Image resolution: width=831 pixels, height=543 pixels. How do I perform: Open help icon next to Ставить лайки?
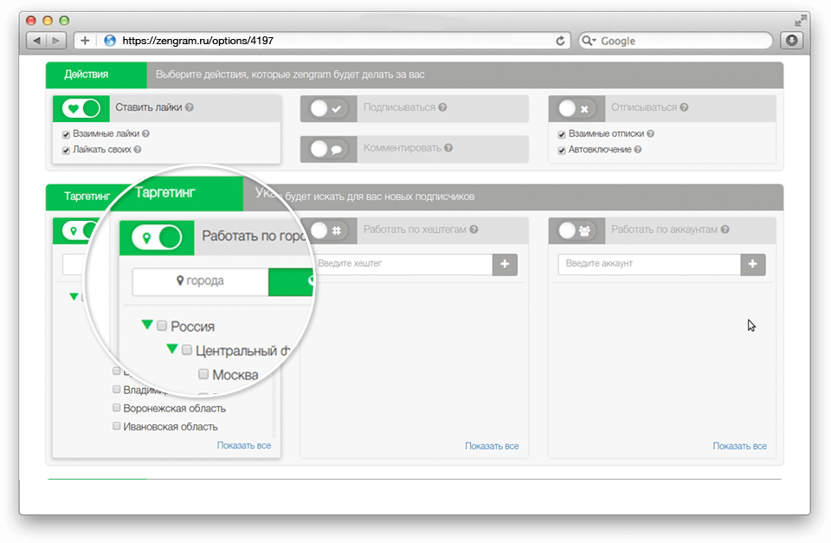190,108
